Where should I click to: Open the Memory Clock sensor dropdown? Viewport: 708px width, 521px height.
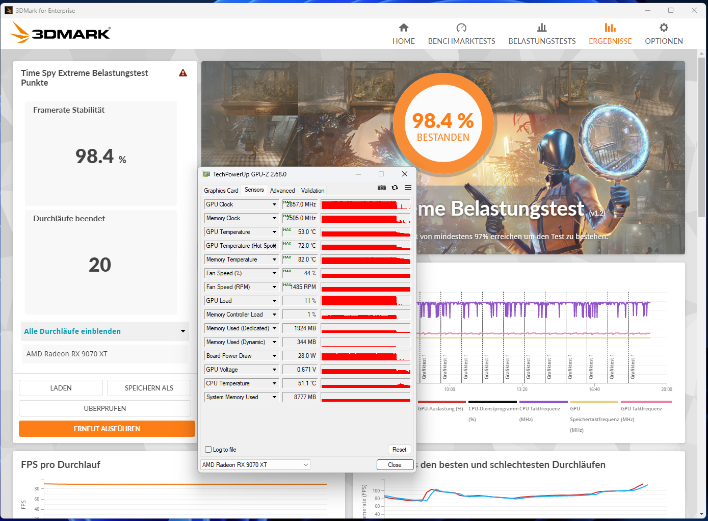[x=274, y=218]
